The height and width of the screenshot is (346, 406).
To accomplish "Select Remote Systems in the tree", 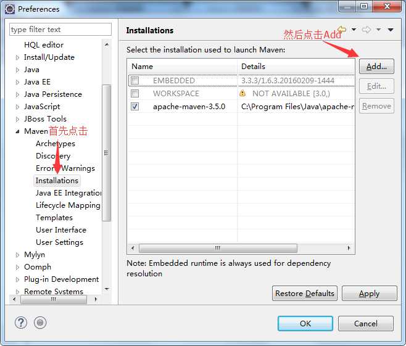I will (x=54, y=291).
